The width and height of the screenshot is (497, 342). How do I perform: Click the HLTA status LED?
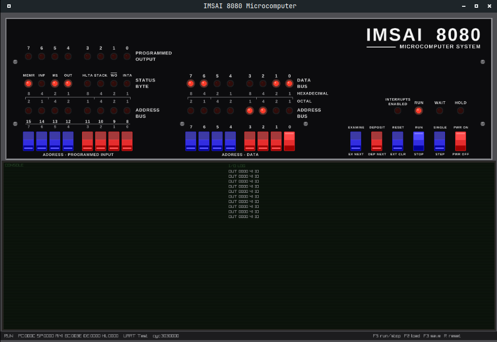(87, 83)
